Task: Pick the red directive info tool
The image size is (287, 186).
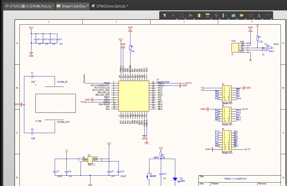Action: (250, 15)
